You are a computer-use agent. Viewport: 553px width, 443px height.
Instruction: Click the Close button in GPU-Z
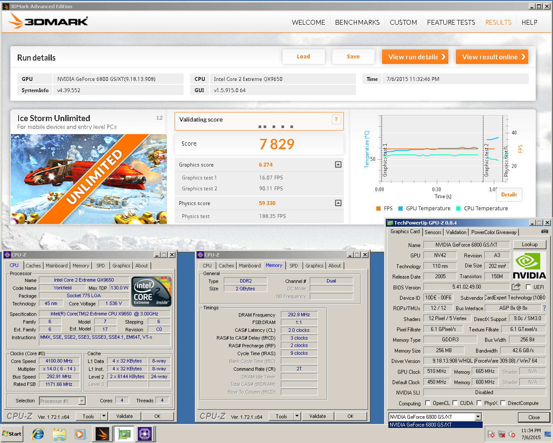pyautogui.click(x=534, y=417)
